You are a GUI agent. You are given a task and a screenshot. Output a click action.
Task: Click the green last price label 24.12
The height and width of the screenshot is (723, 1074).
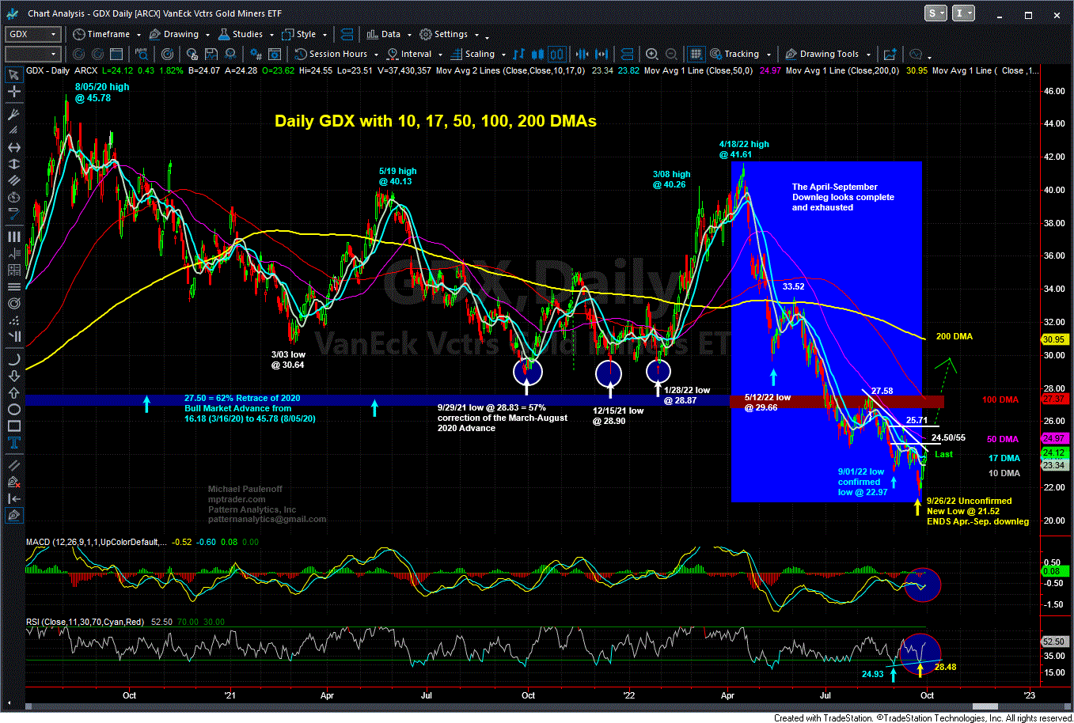[1053, 452]
